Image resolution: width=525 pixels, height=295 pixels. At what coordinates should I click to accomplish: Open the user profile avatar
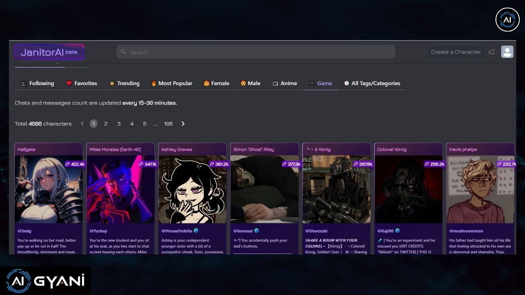(x=507, y=52)
